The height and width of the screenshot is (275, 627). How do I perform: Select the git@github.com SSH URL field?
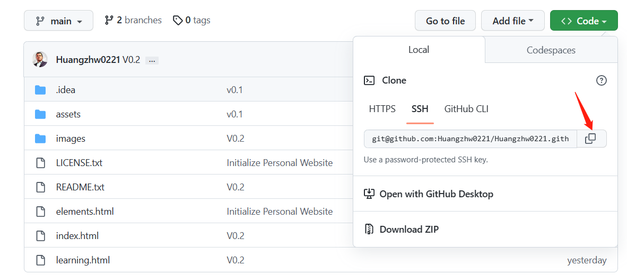[470, 139]
